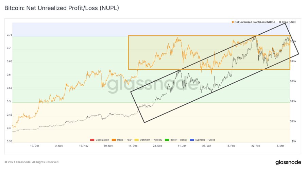Screen dimensions: 306x170
Task: Click the yellow Optimism — Anxiety swatch
Action: tap(136, 140)
